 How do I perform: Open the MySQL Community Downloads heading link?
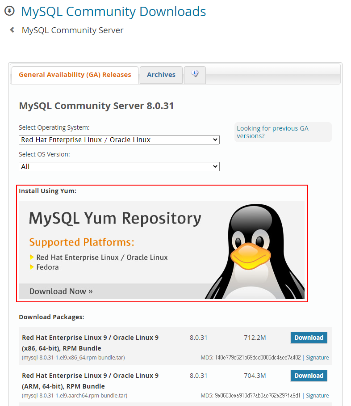(113, 11)
